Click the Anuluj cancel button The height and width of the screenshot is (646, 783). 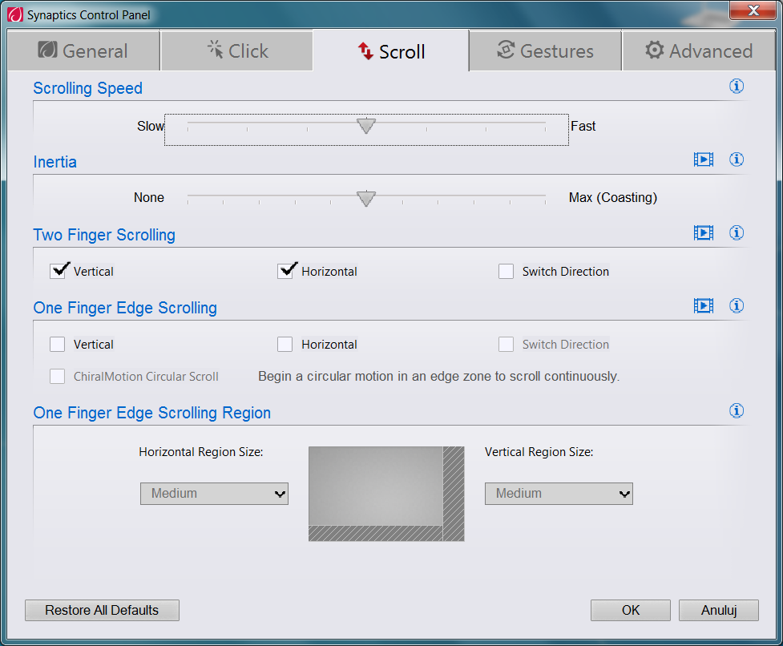click(x=719, y=610)
